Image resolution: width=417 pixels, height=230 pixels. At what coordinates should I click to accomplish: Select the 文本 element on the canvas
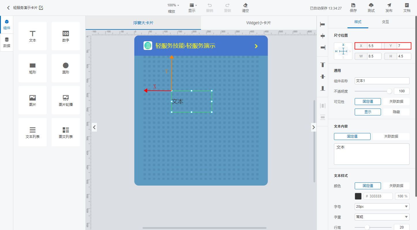pyautogui.click(x=191, y=101)
